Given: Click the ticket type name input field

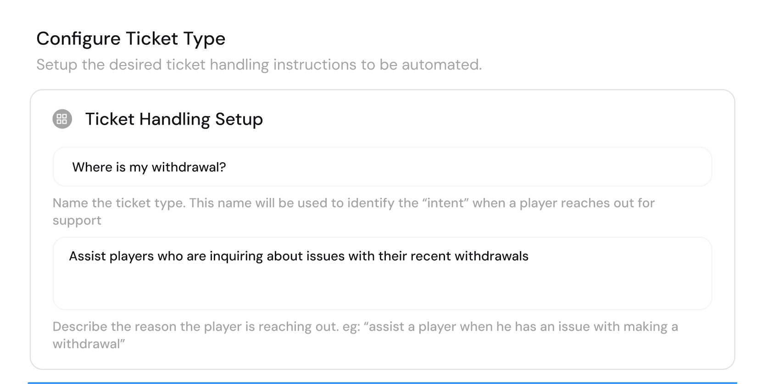Looking at the screenshot, I should [x=382, y=167].
